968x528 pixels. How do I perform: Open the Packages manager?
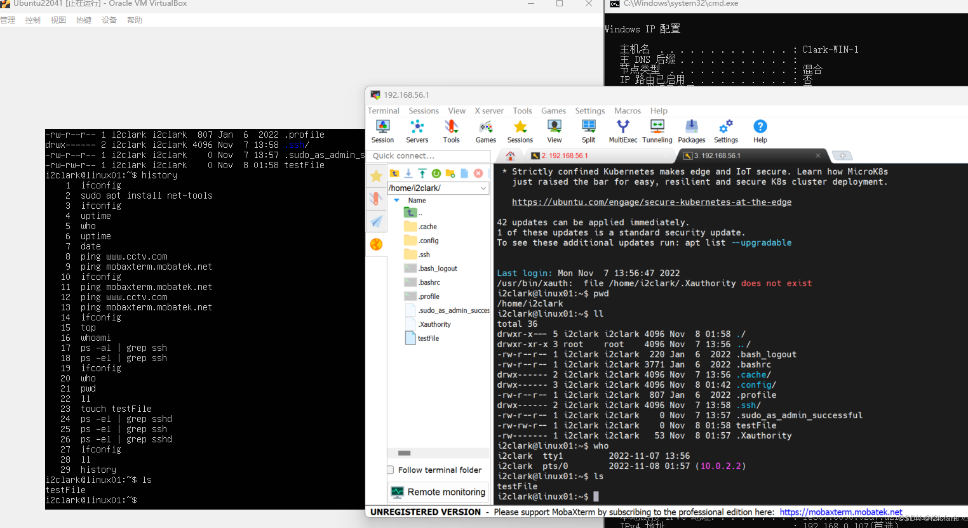pyautogui.click(x=691, y=131)
